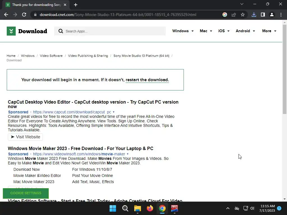Go to Home breadcrumb
This screenshot has height=215, width=287.
click(11, 56)
